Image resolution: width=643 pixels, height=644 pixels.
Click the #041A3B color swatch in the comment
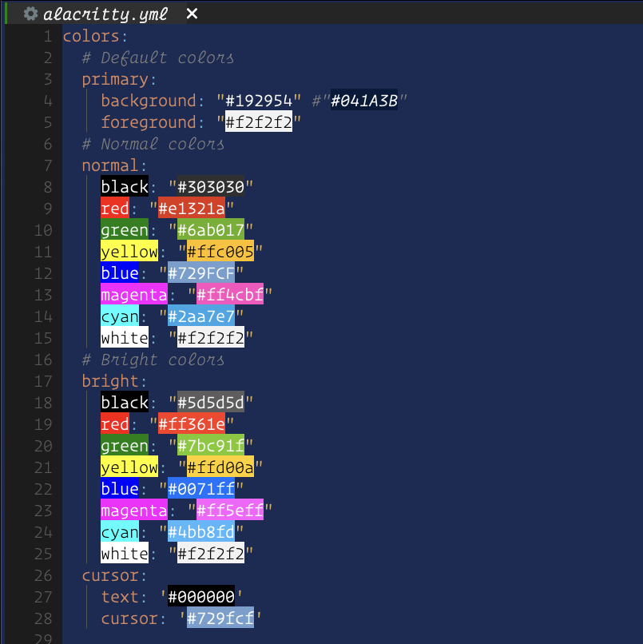tap(364, 101)
